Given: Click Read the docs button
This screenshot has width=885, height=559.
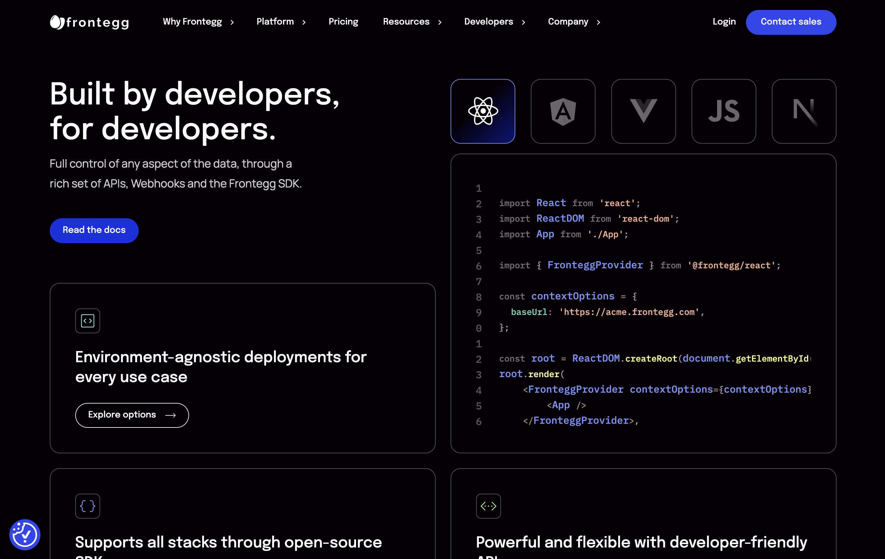Looking at the screenshot, I should point(94,230).
